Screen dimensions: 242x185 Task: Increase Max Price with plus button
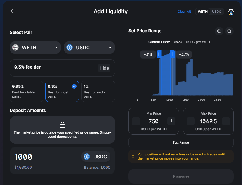click(x=226, y=121)
